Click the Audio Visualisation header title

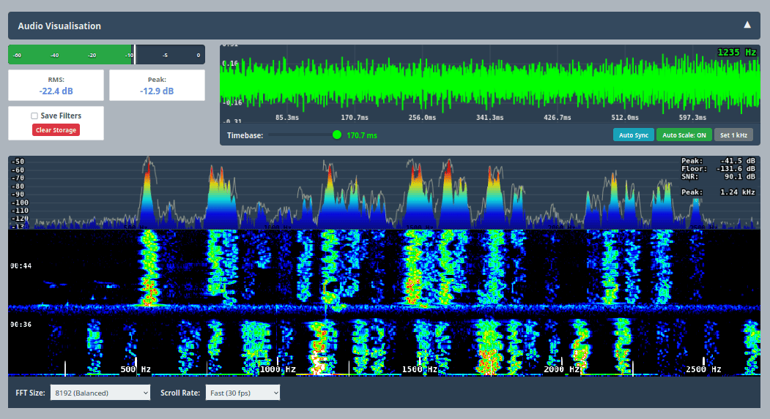[59, 26]
